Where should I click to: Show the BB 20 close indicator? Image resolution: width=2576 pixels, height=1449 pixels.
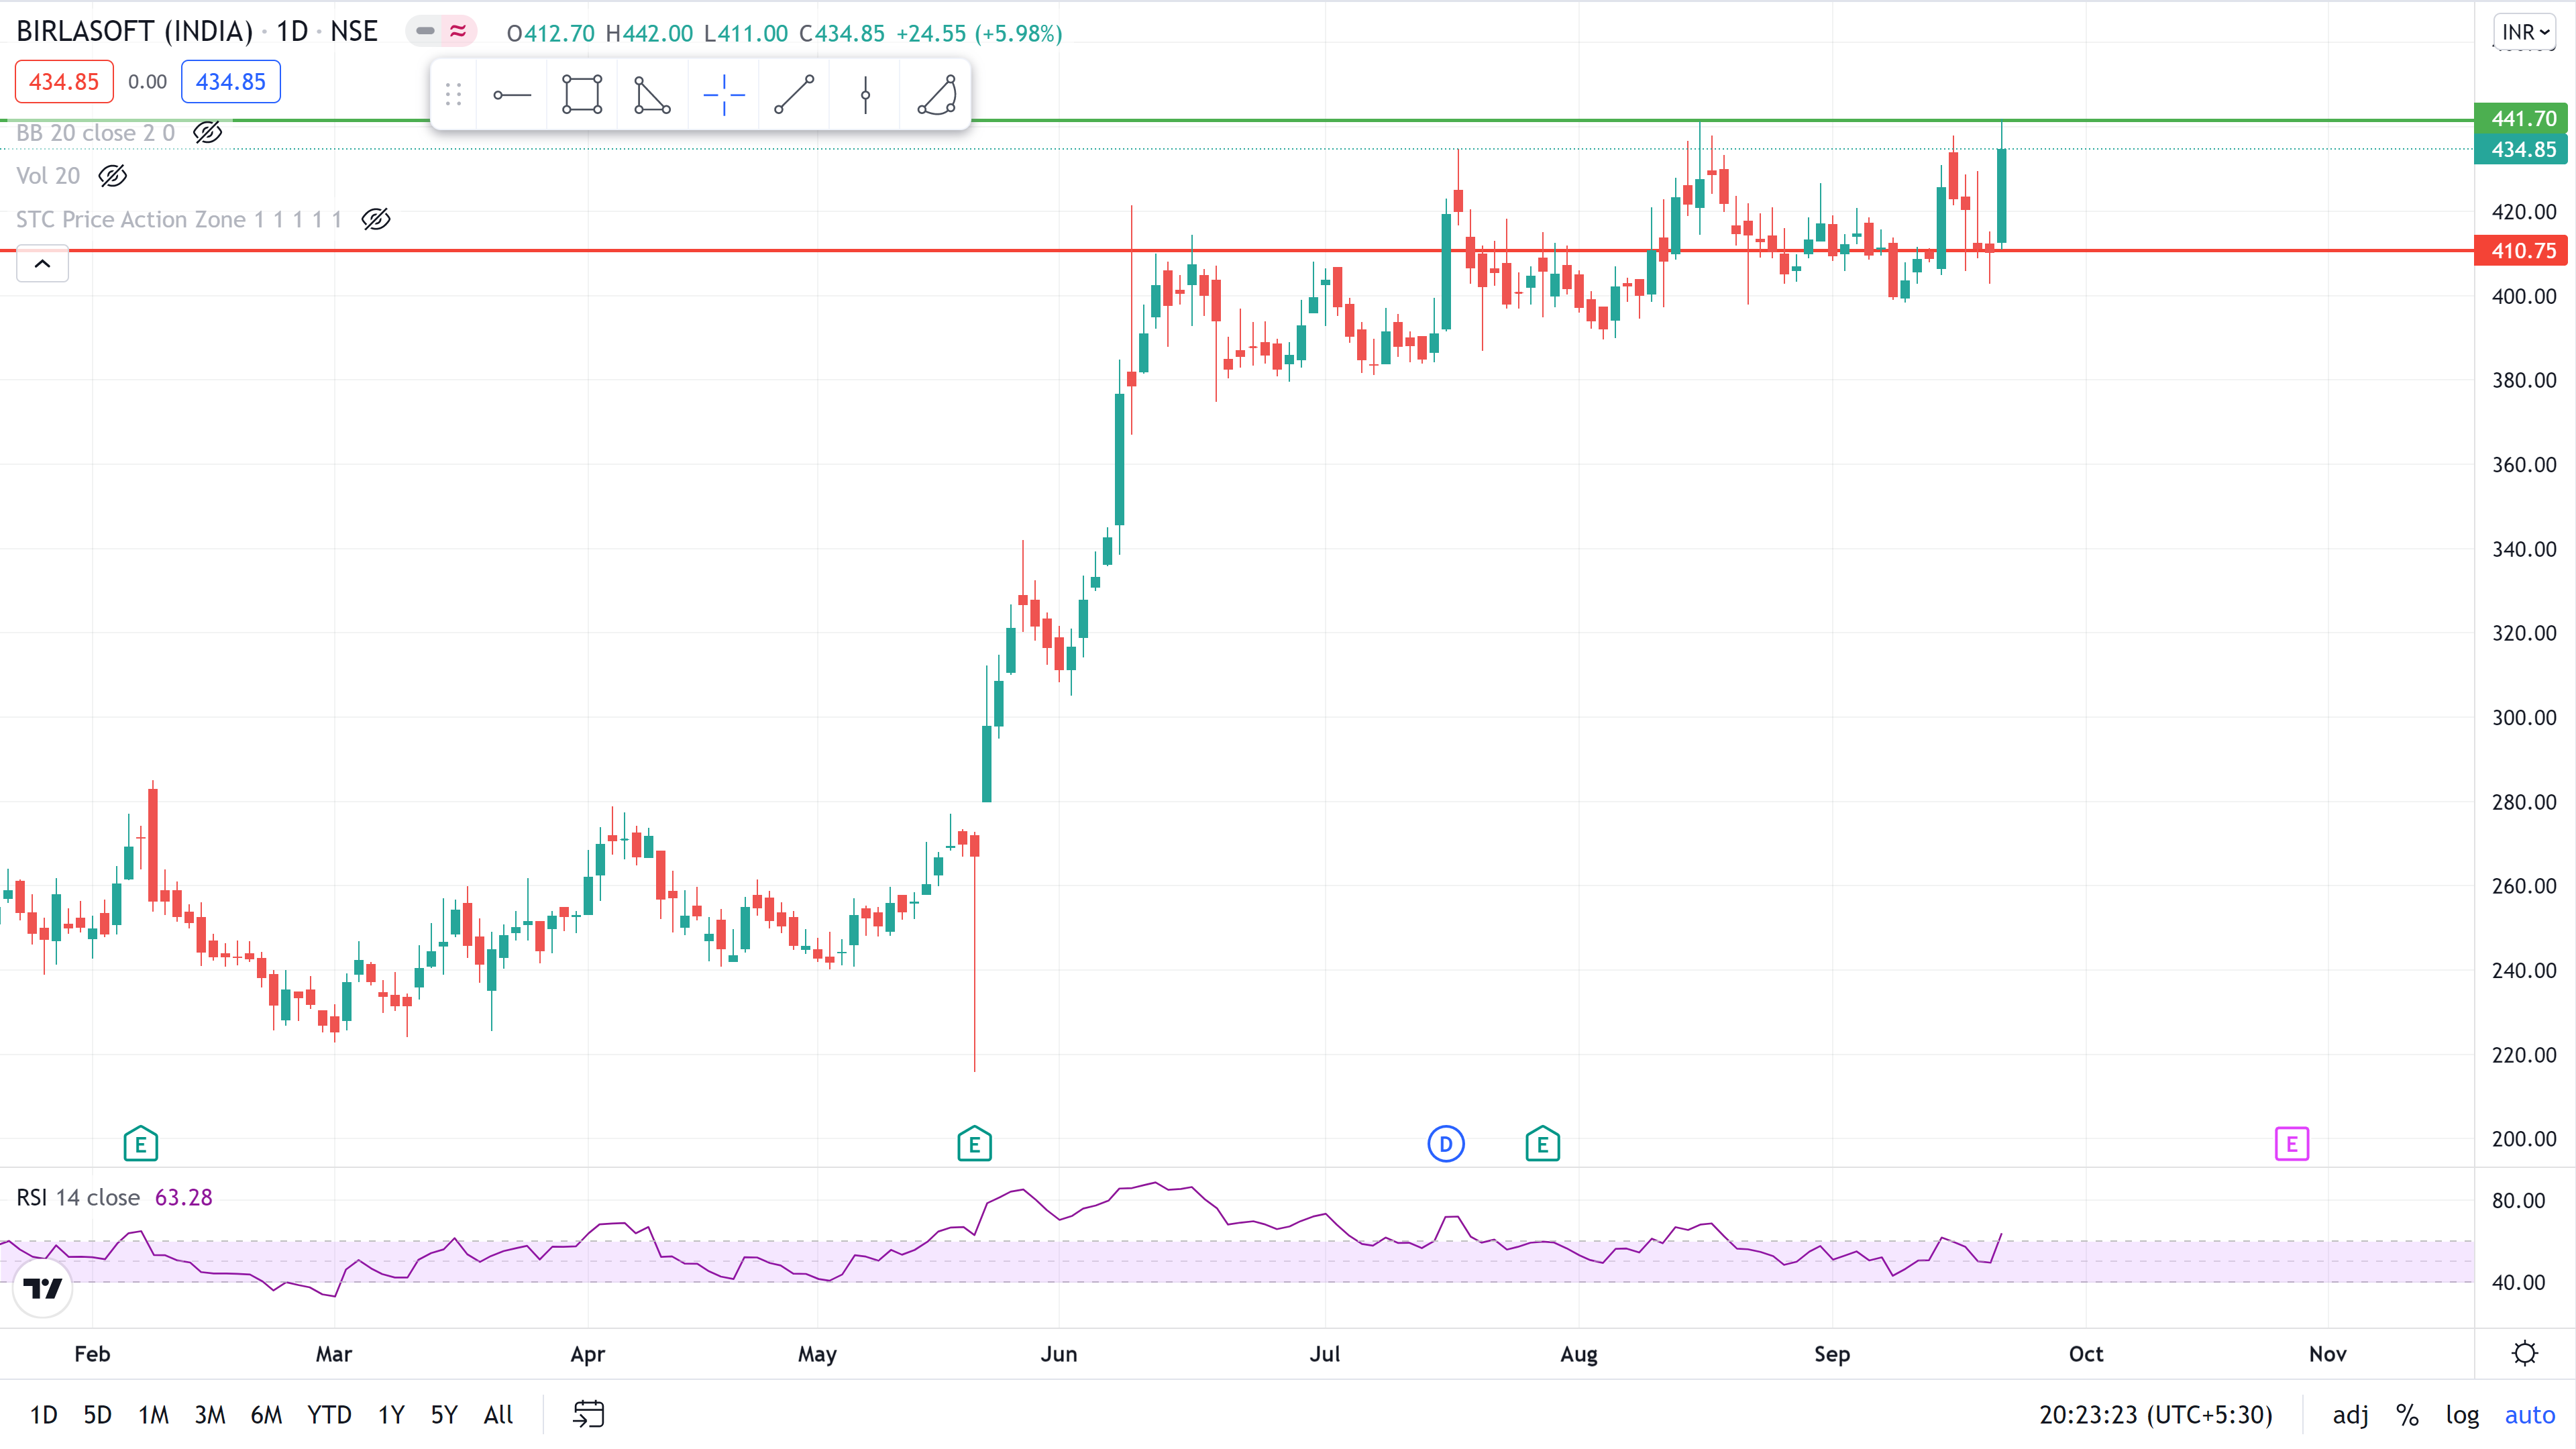point(207,132)
